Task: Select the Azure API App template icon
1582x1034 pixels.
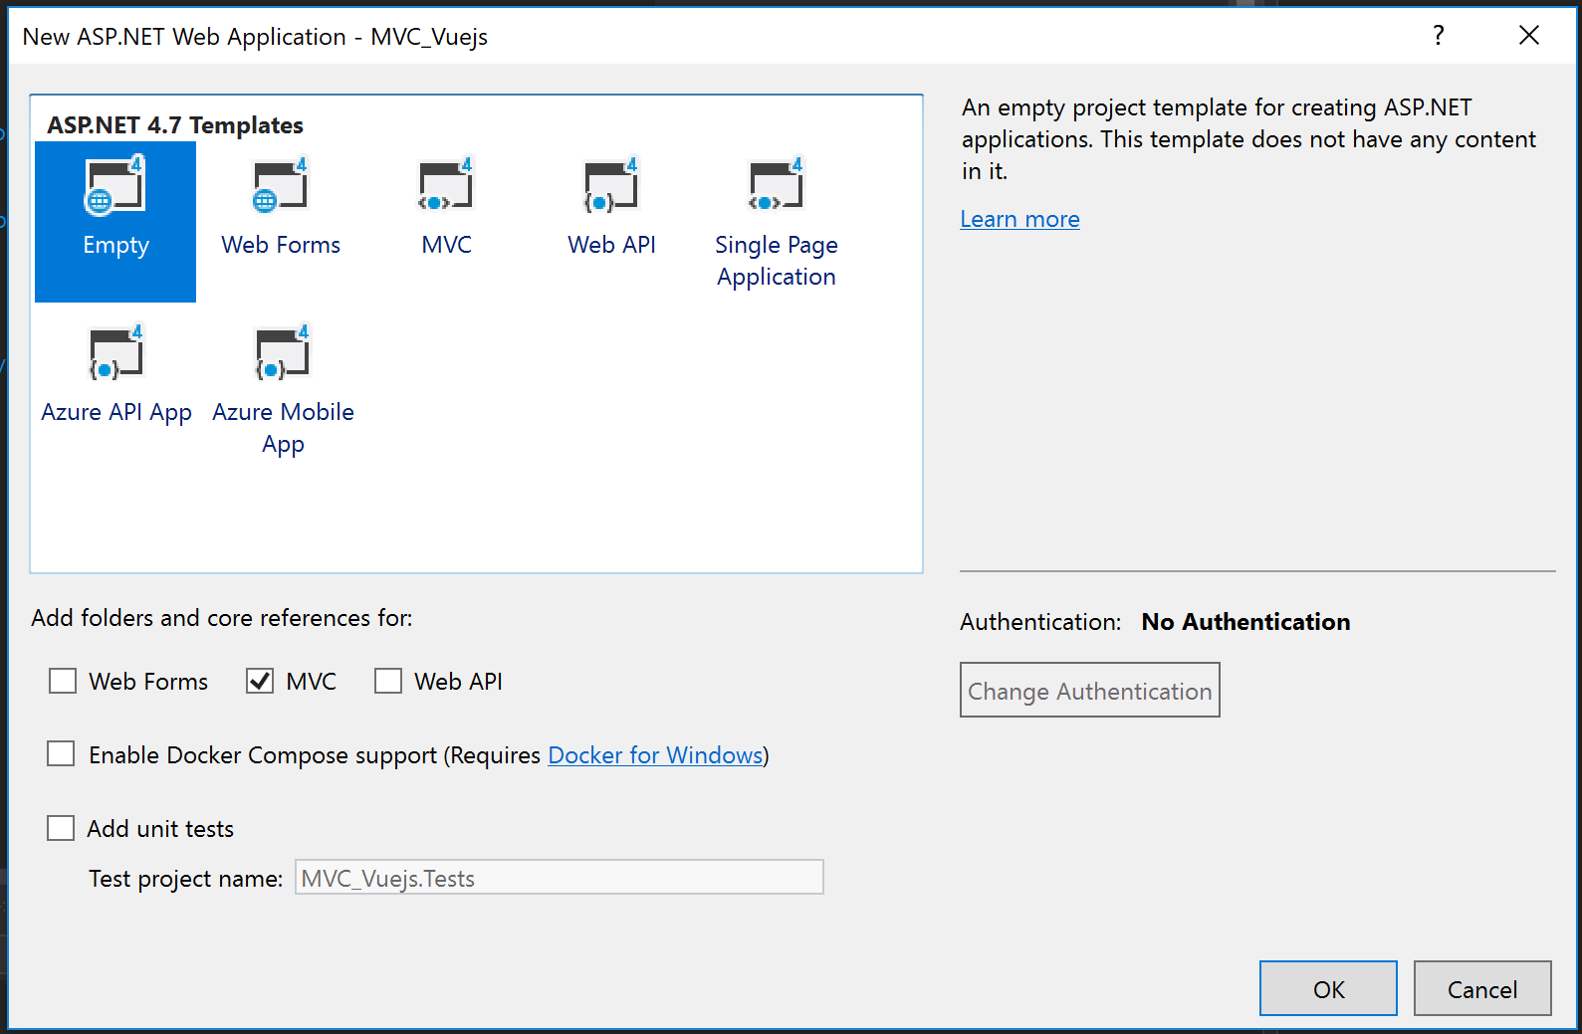Action: [116, 352]
